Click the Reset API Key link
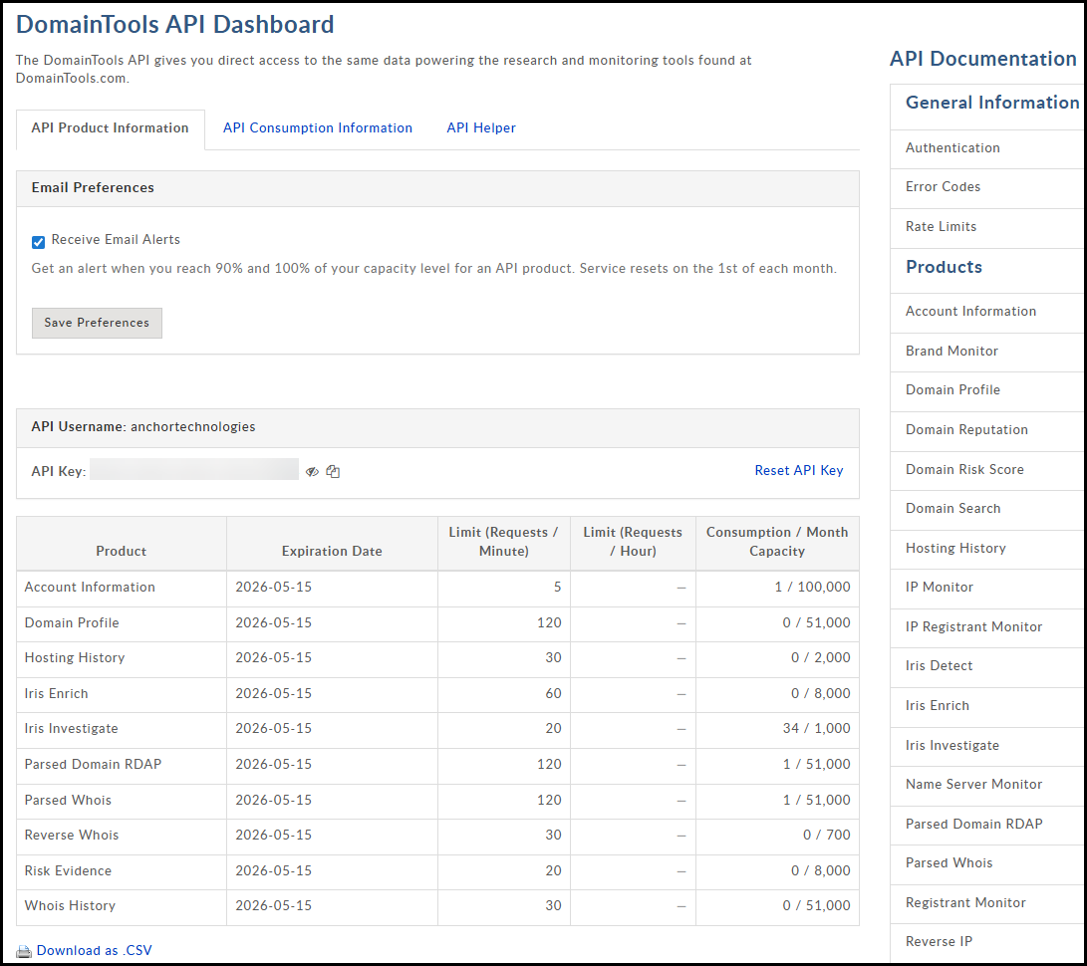1087x966 pixels. coord(798,470)
